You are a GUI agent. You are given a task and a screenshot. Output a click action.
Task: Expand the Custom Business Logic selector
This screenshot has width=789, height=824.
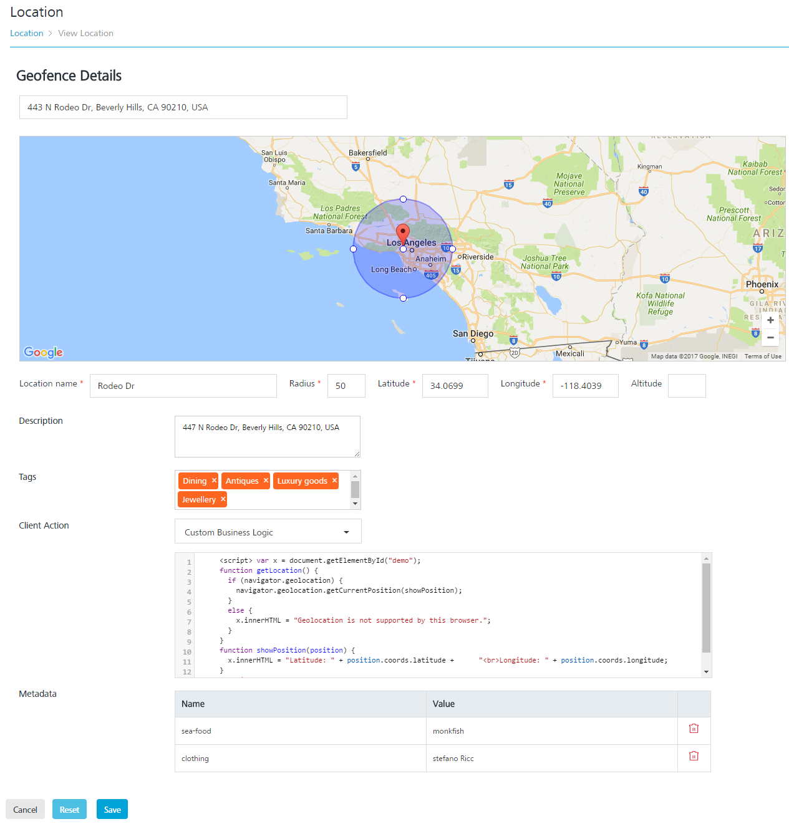[x=346, y=532]
